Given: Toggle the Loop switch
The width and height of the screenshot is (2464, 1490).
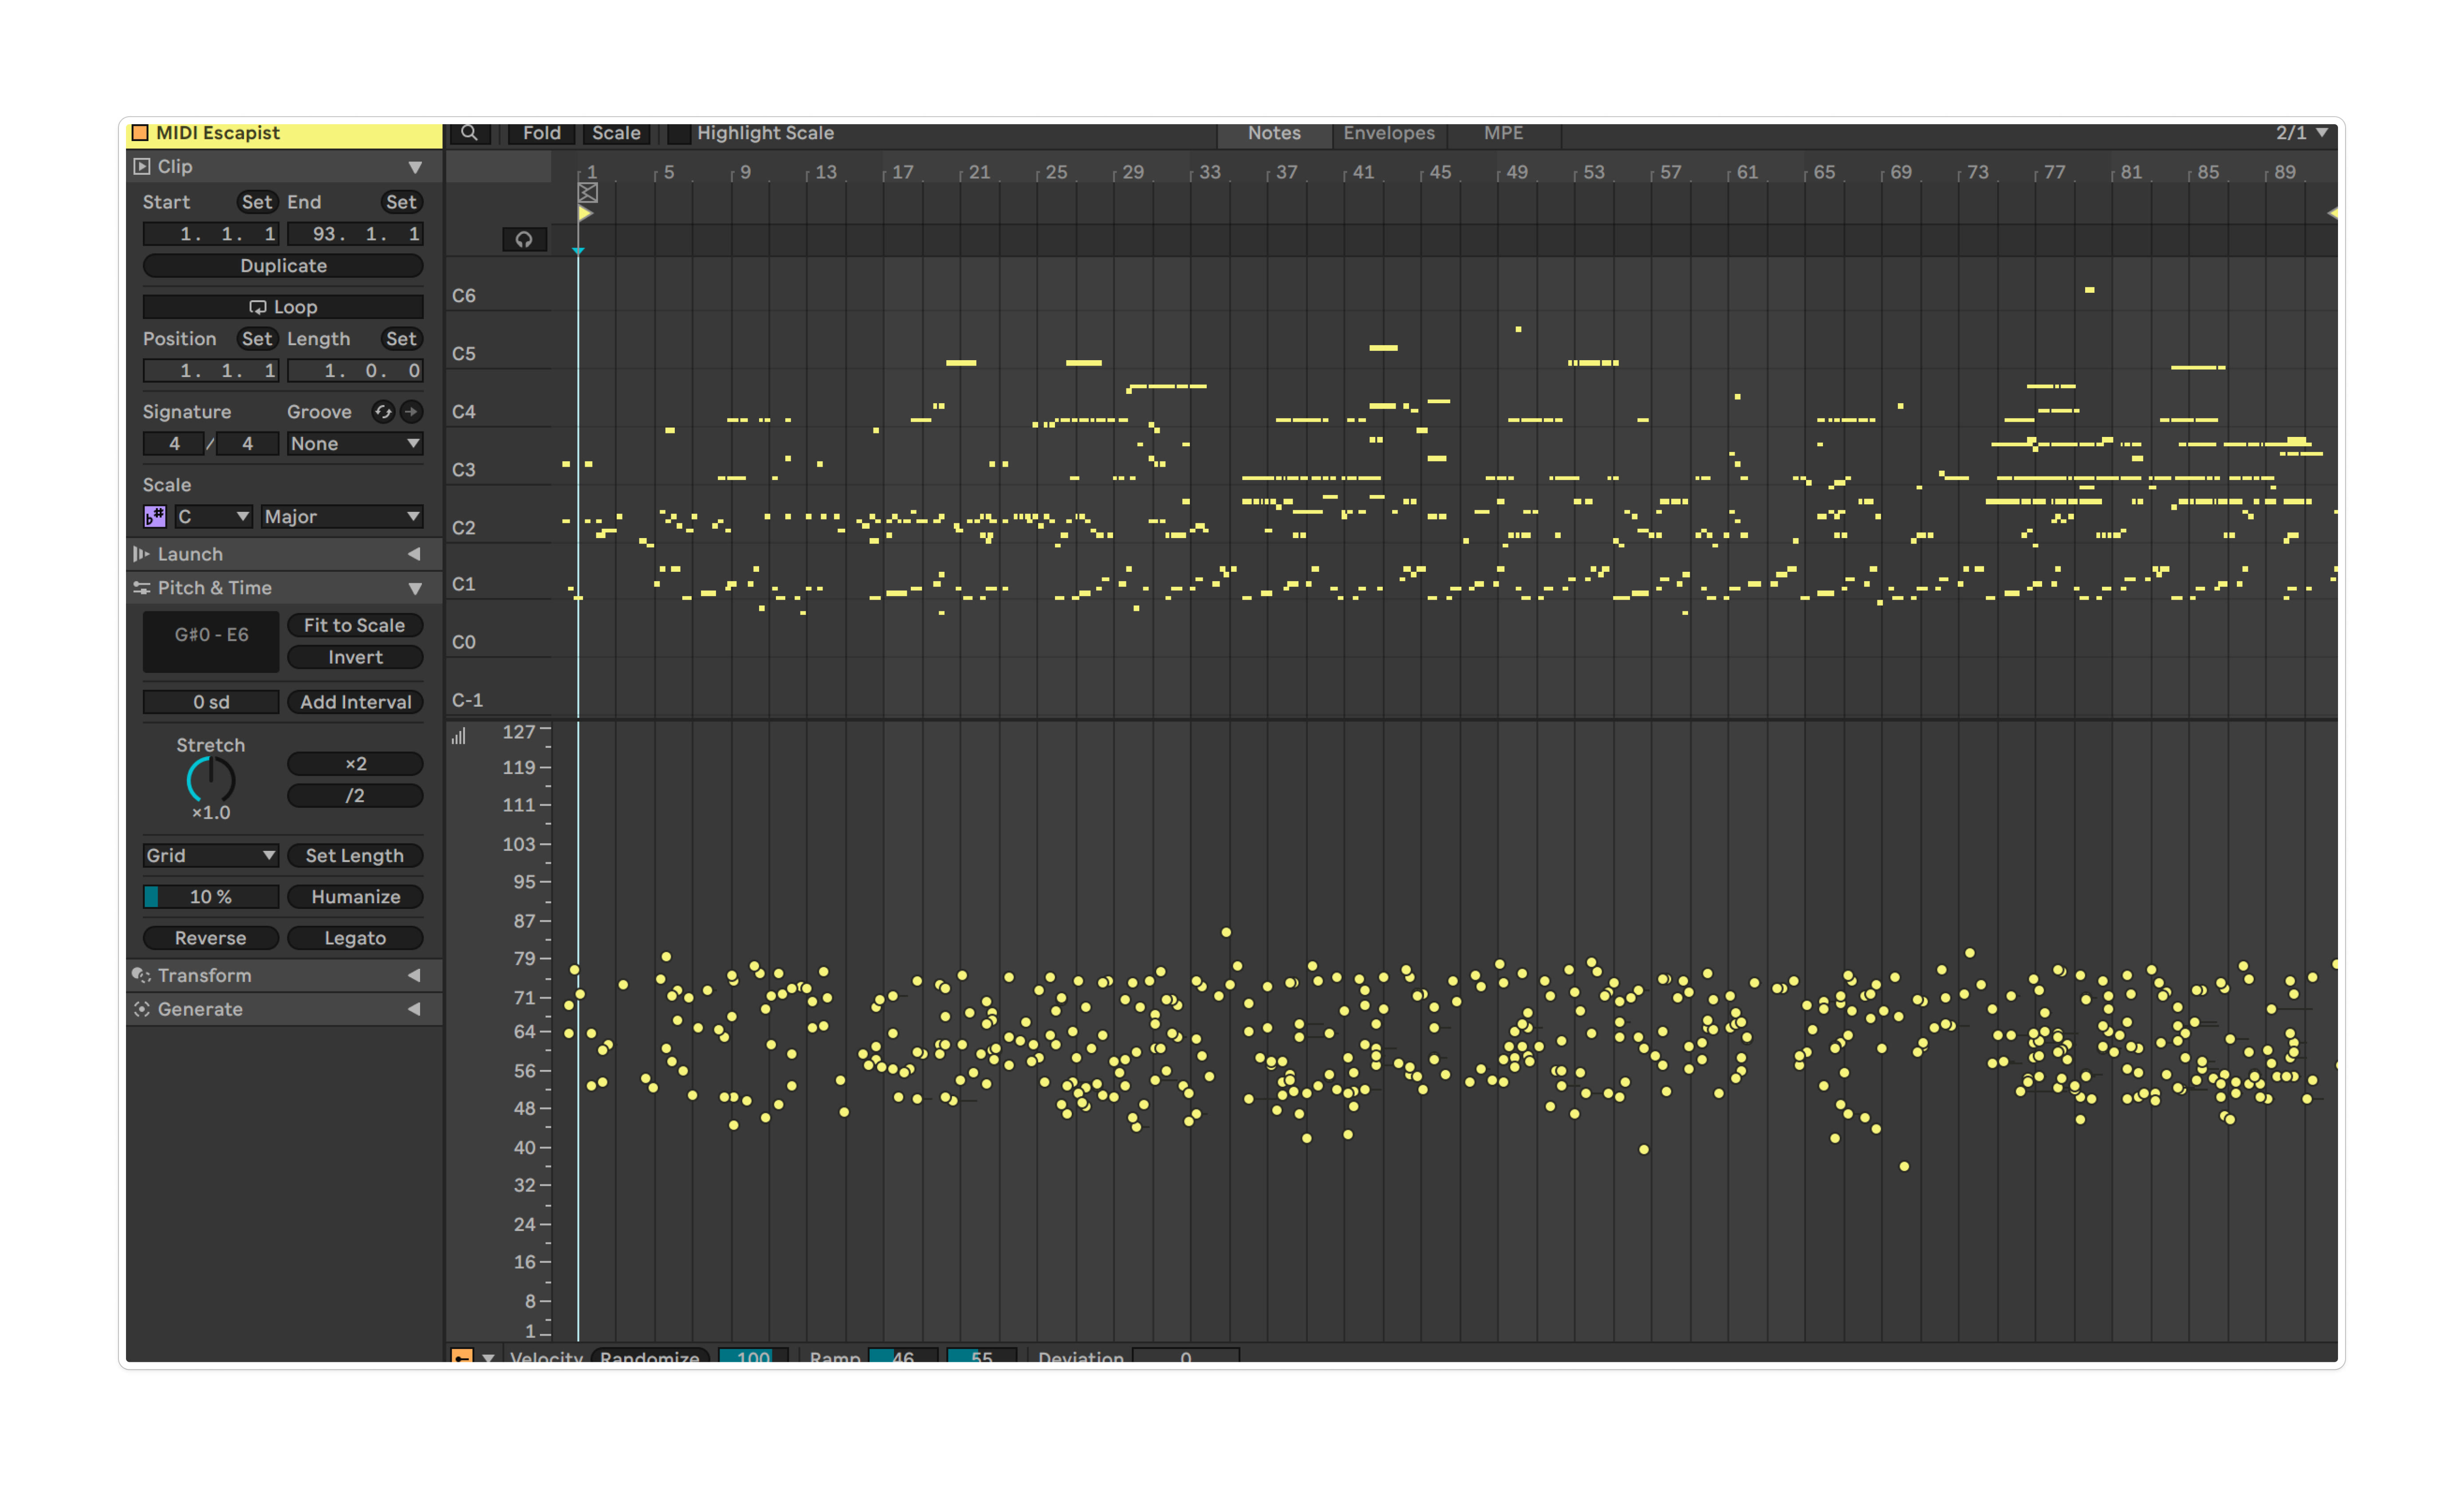Looking at the screenshot, I should click(x=283, y=307).
